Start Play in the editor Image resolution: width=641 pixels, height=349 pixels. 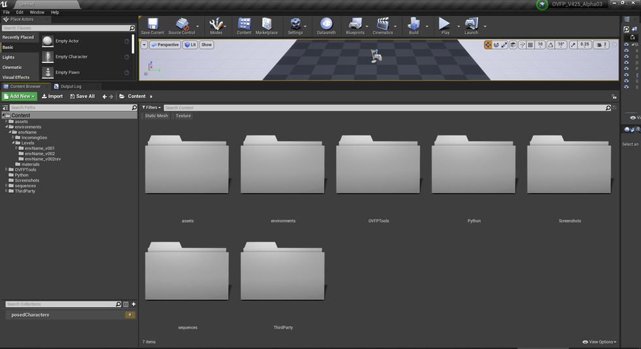point(444,24)
